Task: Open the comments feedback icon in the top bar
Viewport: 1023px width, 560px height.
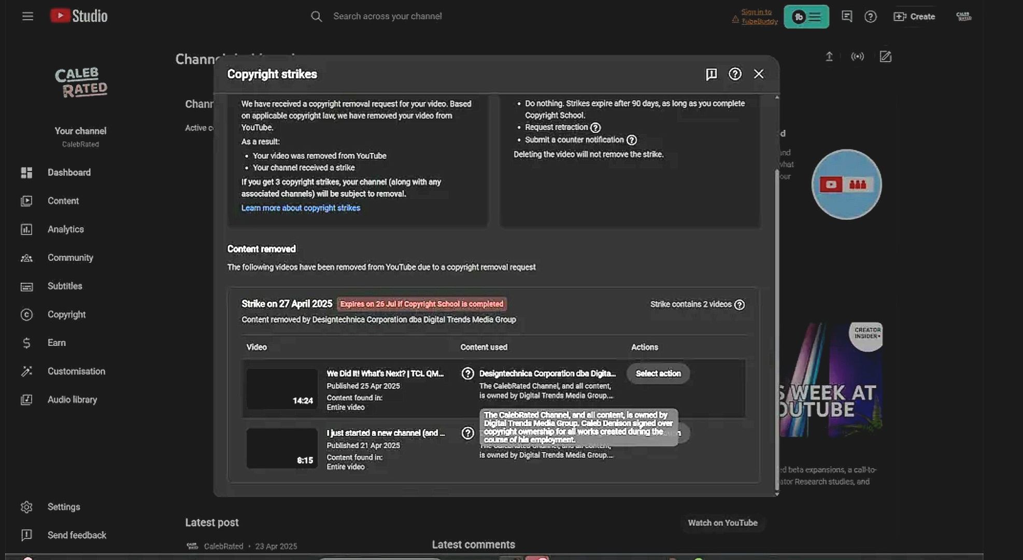Action: [x=847, y=17]
